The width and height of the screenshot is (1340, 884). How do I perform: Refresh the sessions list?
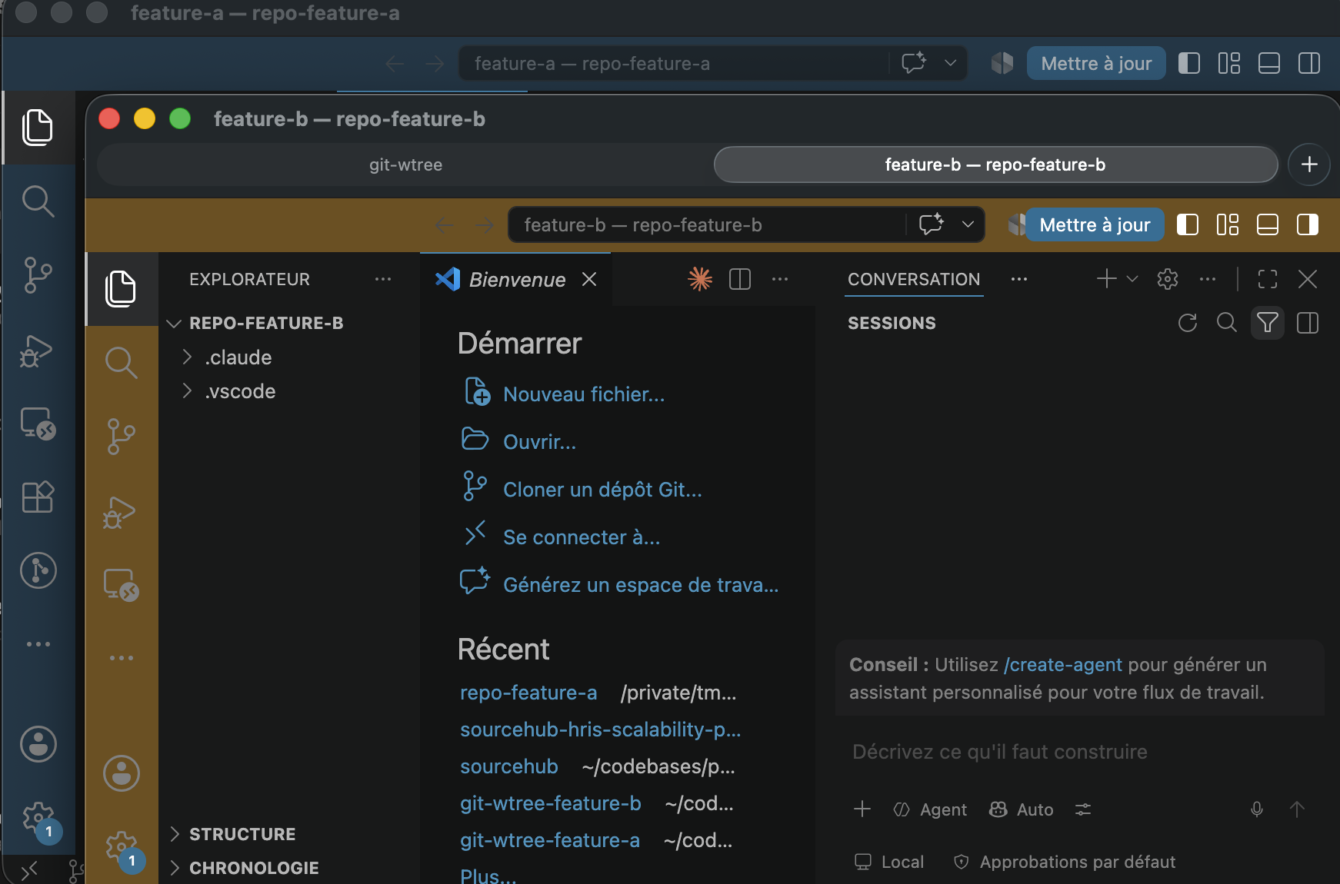[x=1188, y=323]
